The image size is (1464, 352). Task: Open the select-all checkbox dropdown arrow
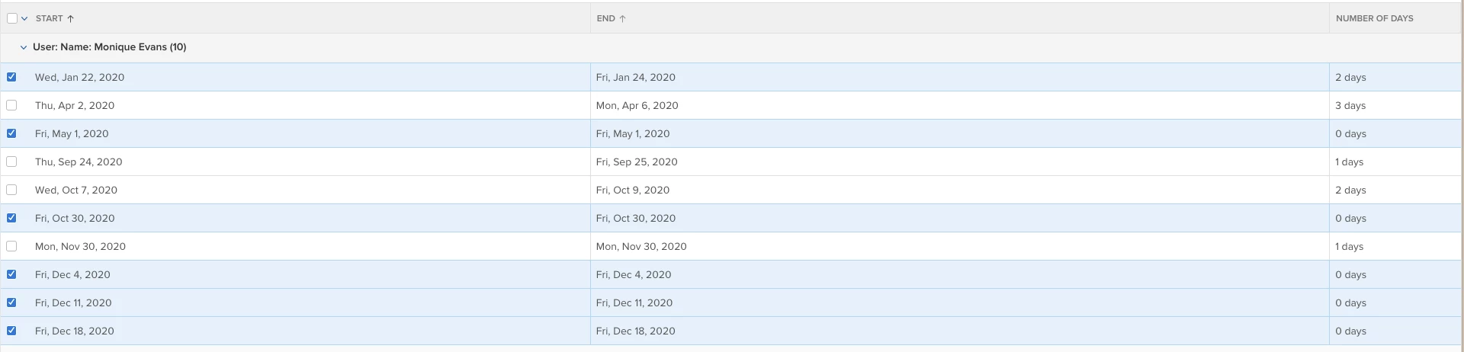24,18
